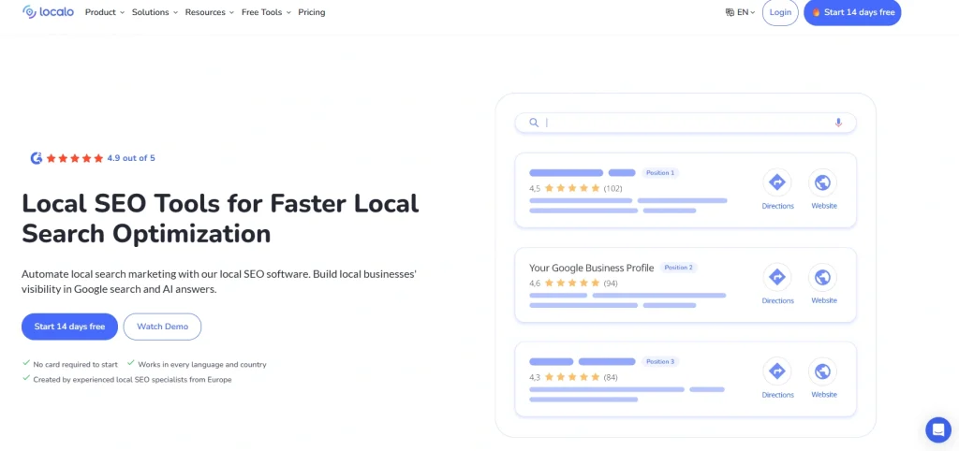Click header Start 14 days free button
Image resolution: width=959 pixels, height=451 pixels.
pos(852,12)
